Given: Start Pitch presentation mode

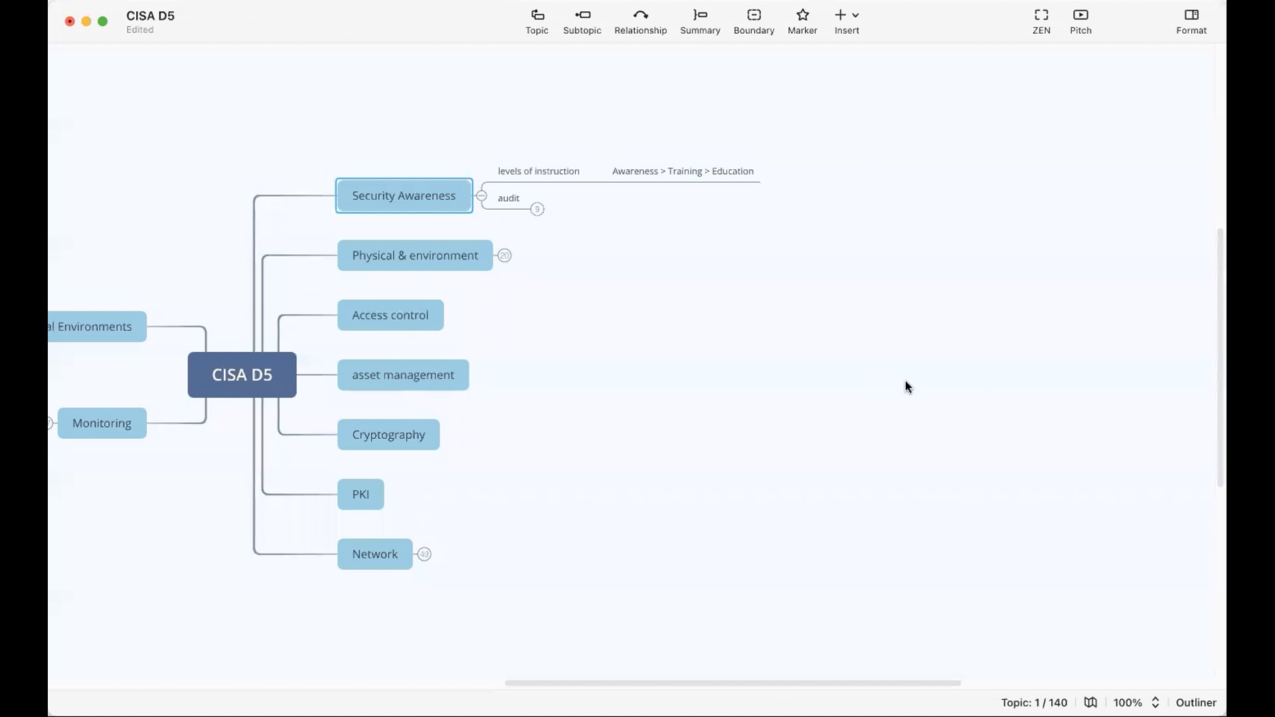Looking at the screenshot, I should point(1080,21).
